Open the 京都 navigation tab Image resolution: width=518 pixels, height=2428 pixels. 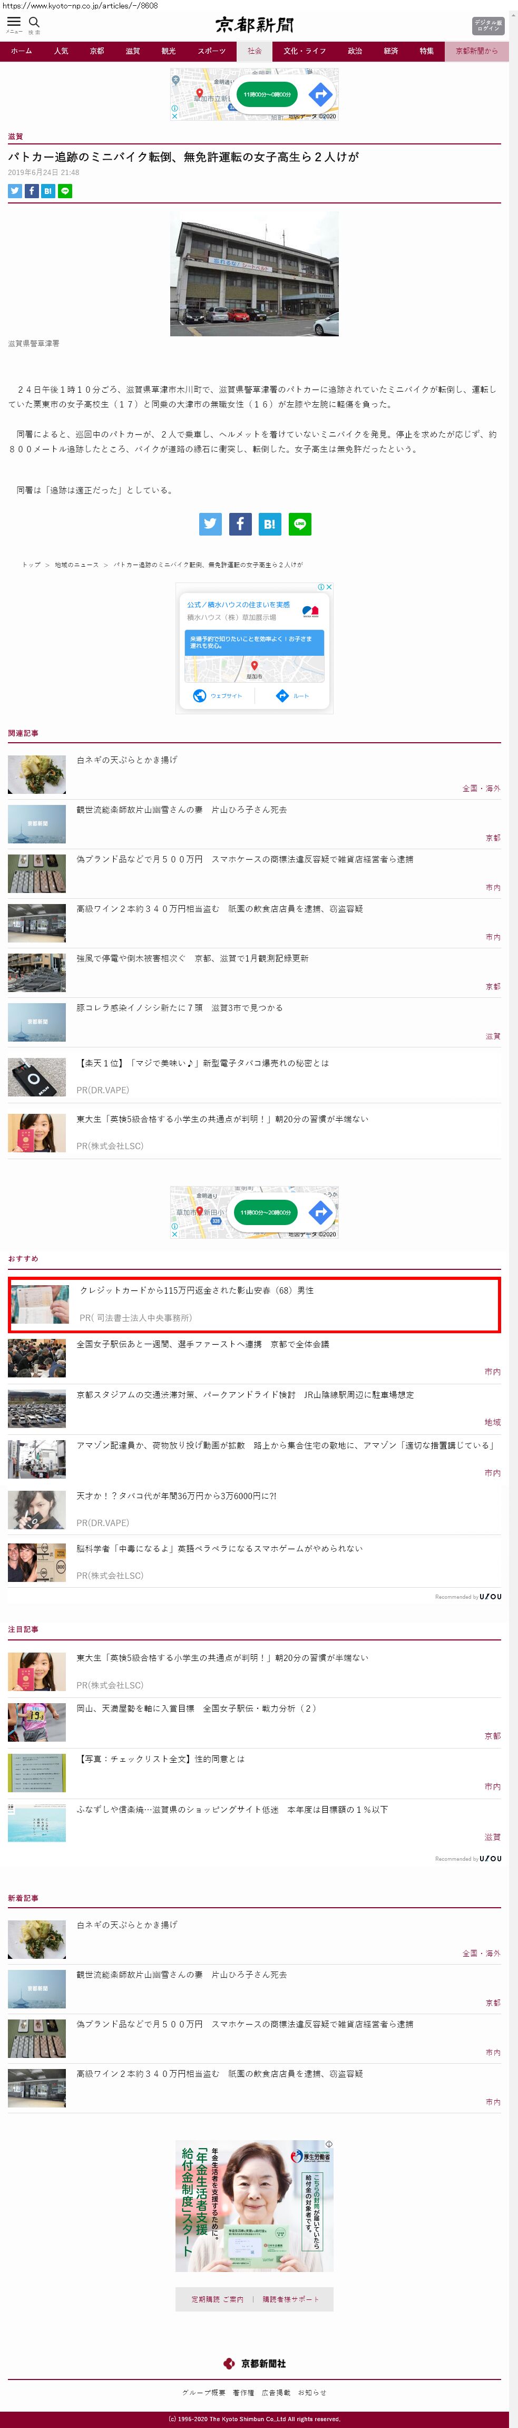point(97,51)
